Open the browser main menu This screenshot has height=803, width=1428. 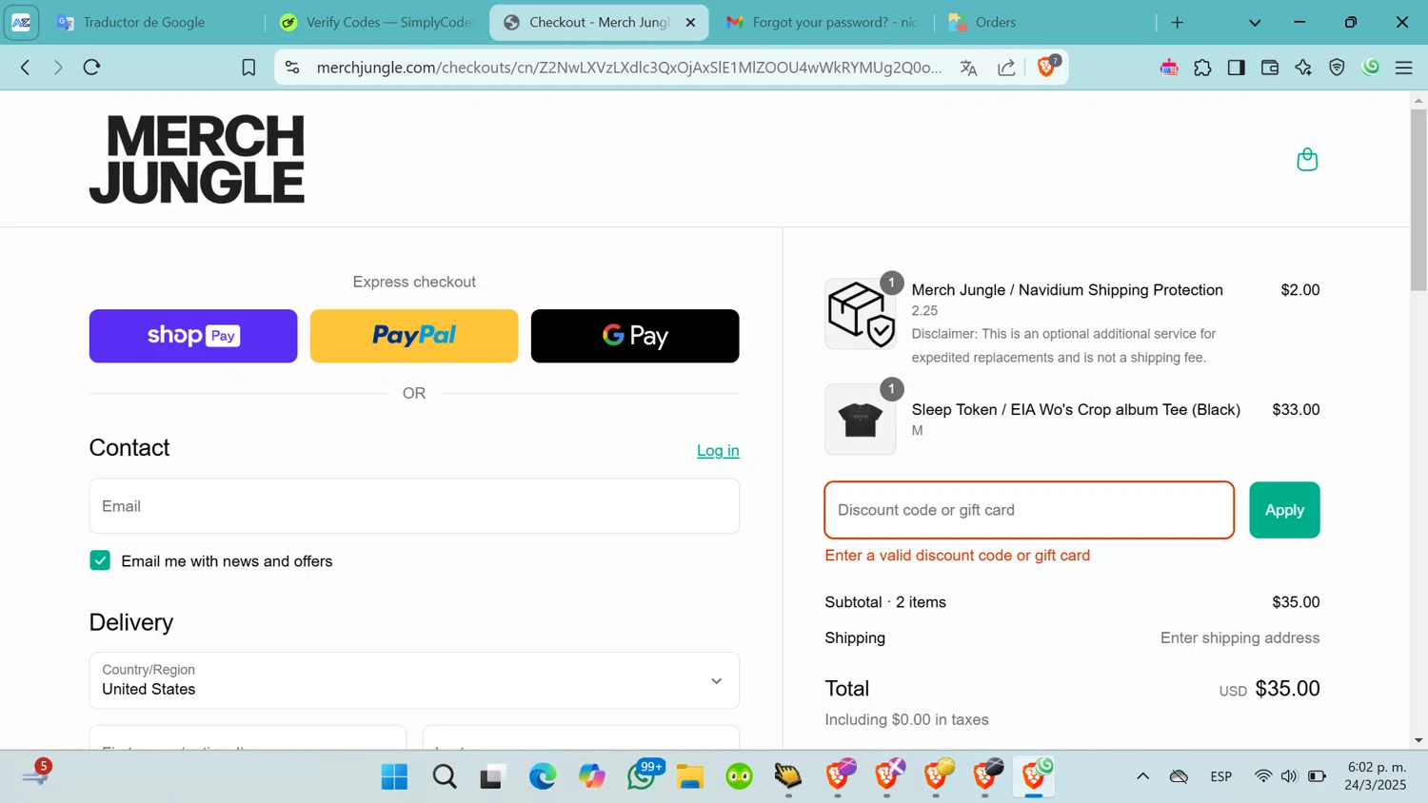click(x=1403, y=68)
